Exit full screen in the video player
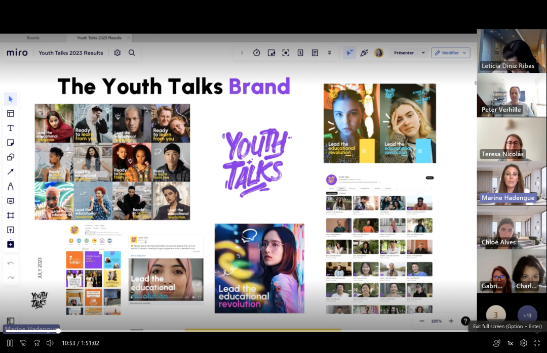Image resolution: width=547 pixels, height=353 pixels. pyautogui.click(x=537, y=343)
